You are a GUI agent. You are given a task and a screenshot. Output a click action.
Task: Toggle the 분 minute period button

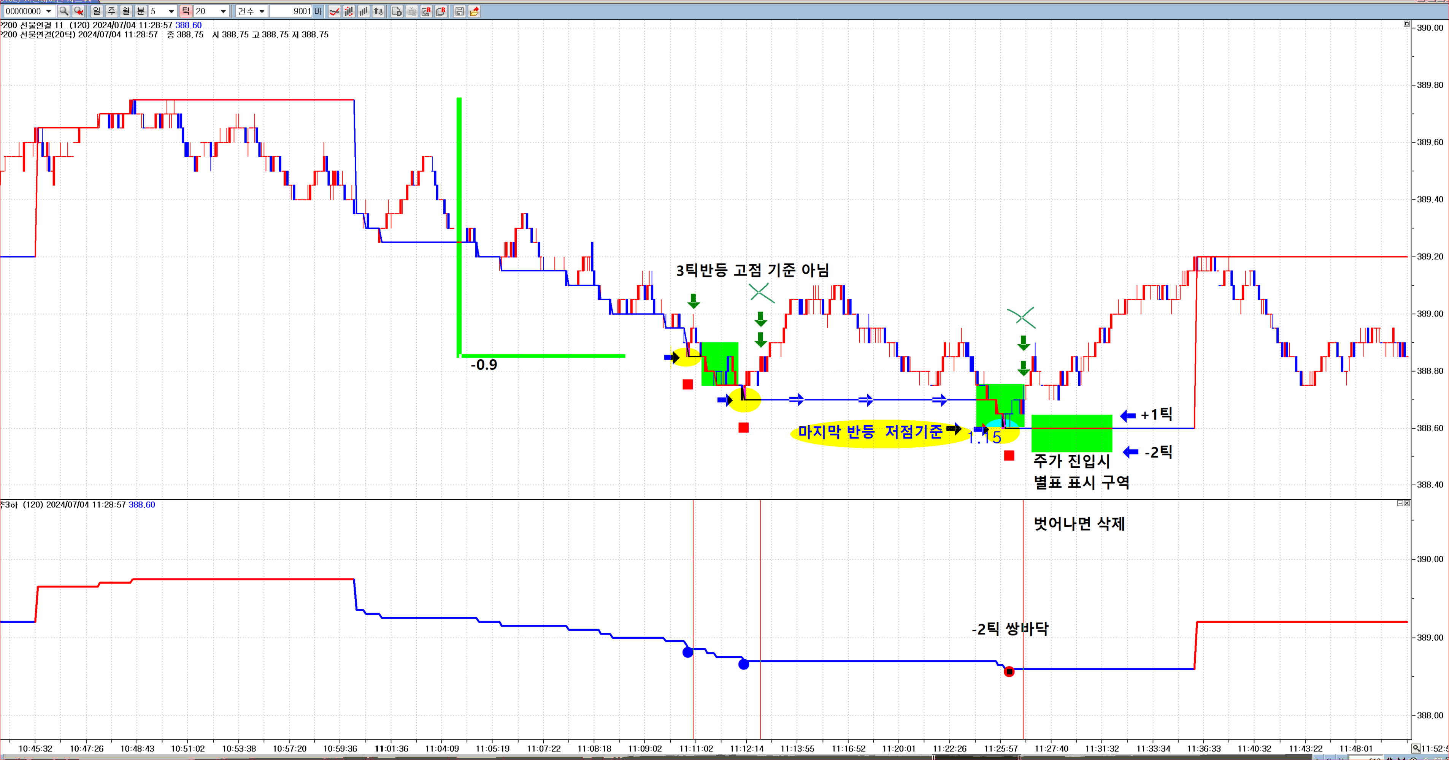(141, 11)
